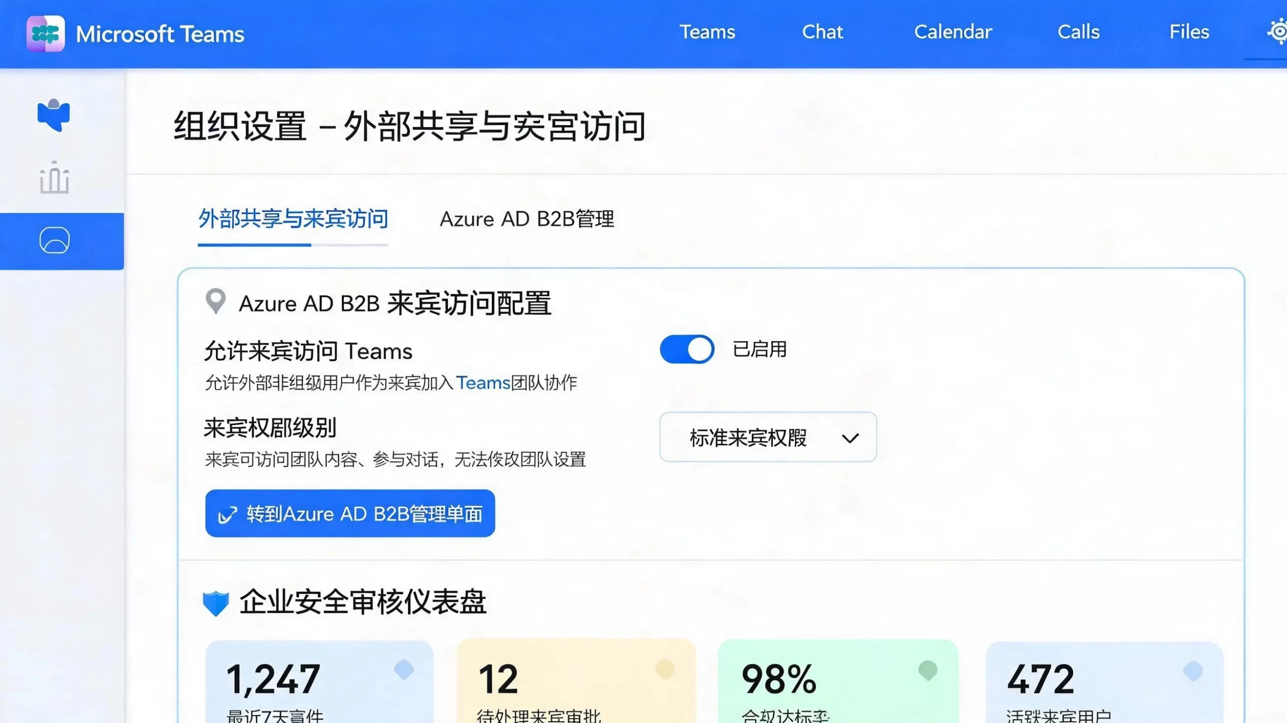The width and height of the screenshot is (1287, 723).
Task: Click the 转到Azure AD B2B管理 button
Action: (350, 513)
